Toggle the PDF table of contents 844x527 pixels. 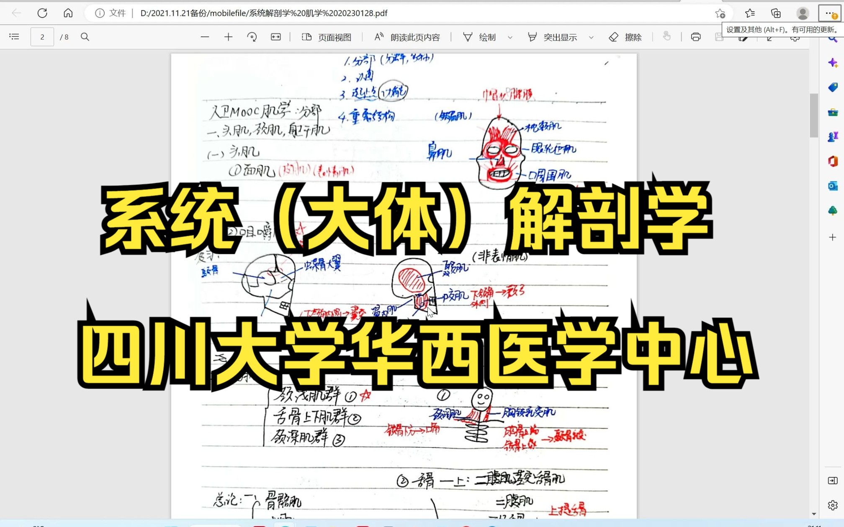(x=14, y=37)
